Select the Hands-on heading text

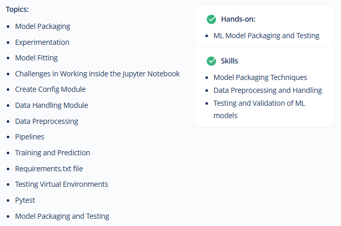238,19
